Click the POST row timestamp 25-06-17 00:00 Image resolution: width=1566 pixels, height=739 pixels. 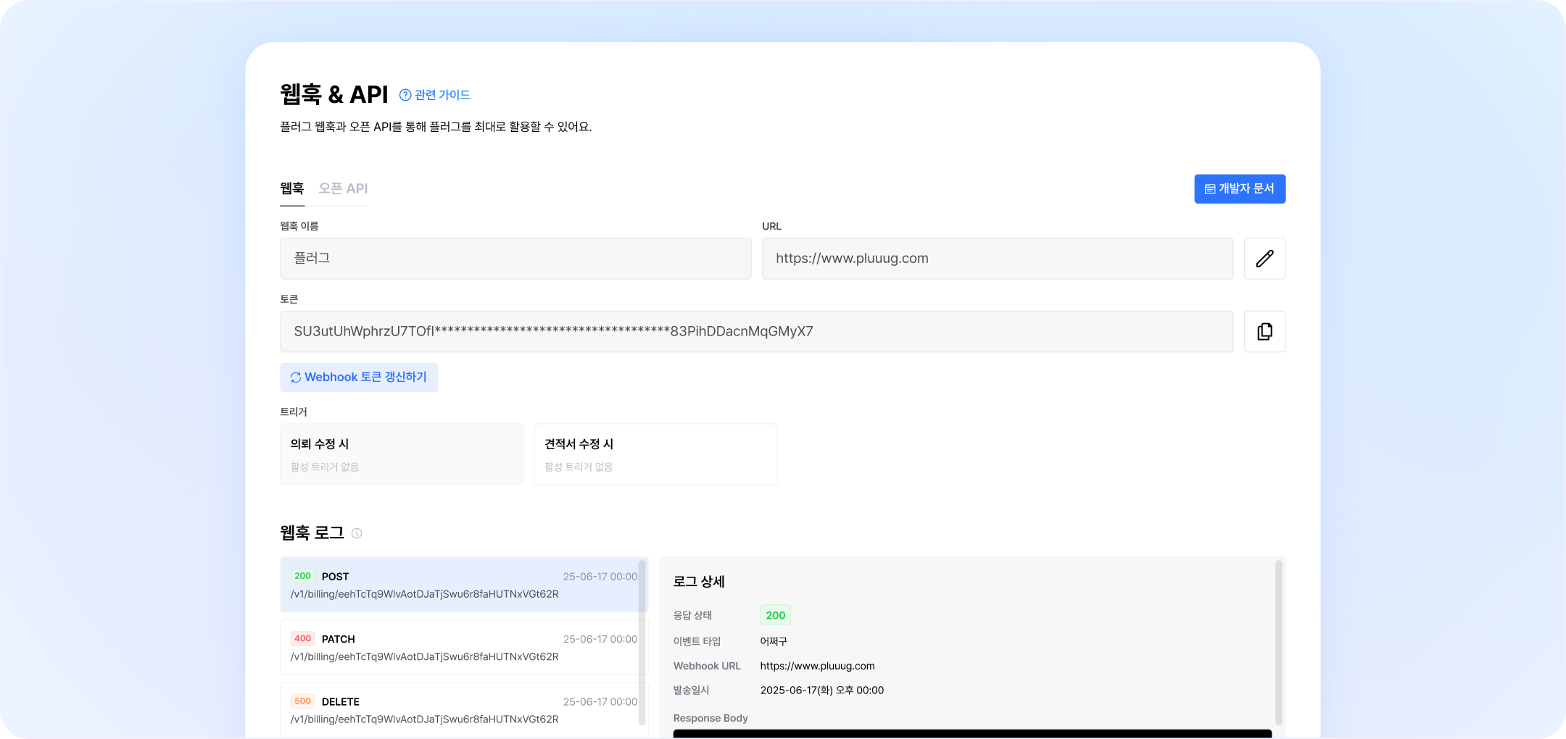click(600, 577)
